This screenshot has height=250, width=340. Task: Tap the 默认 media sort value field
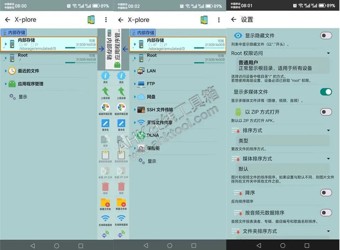coord(283,169)
